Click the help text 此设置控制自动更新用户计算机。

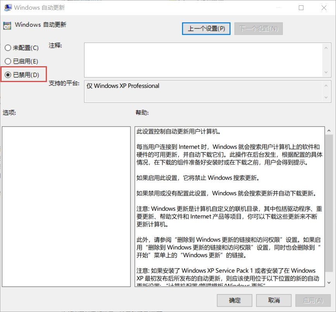[179, 131]
